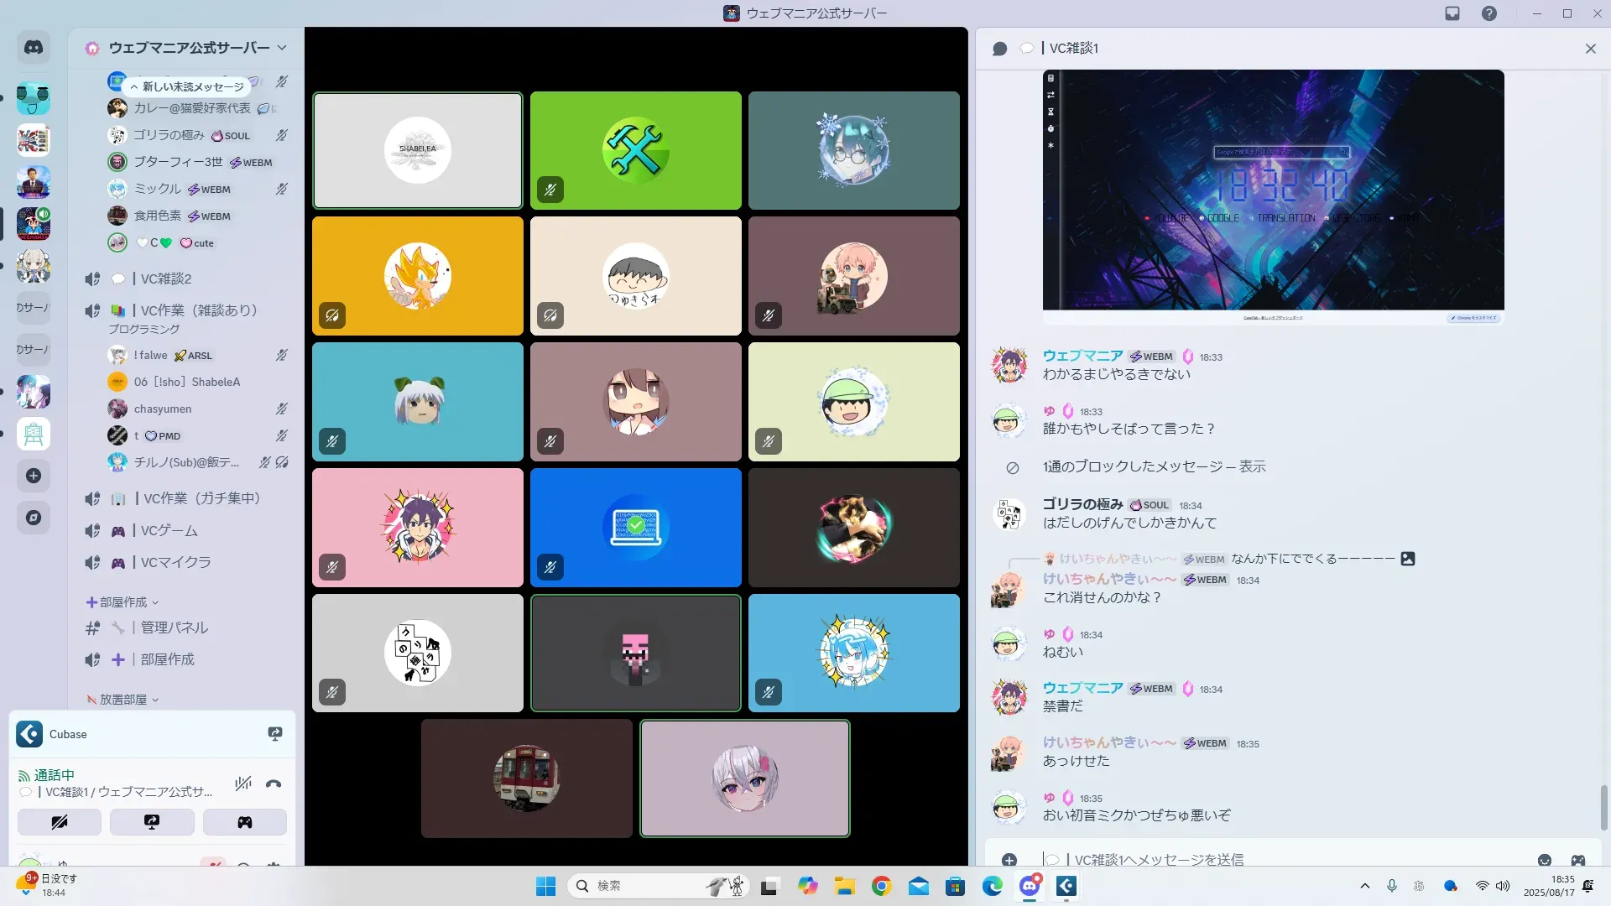
Task: Click the VC雑談1 message input field
Action: (x=1259, y=859)
